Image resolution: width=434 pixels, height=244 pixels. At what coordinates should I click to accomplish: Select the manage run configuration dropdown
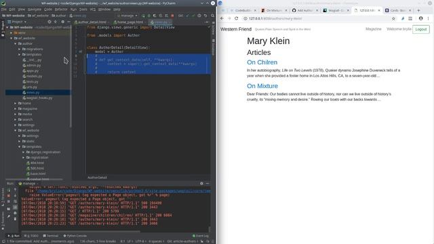(x=127, y=16)
